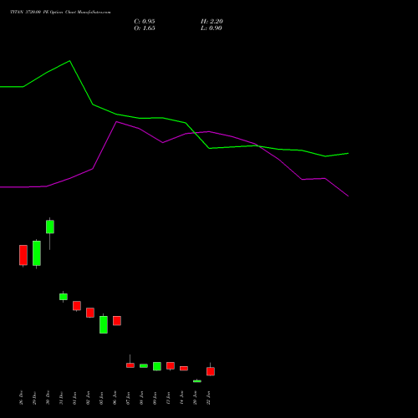
Task: Click the 06 Jan date label
Action: point(115,397)
